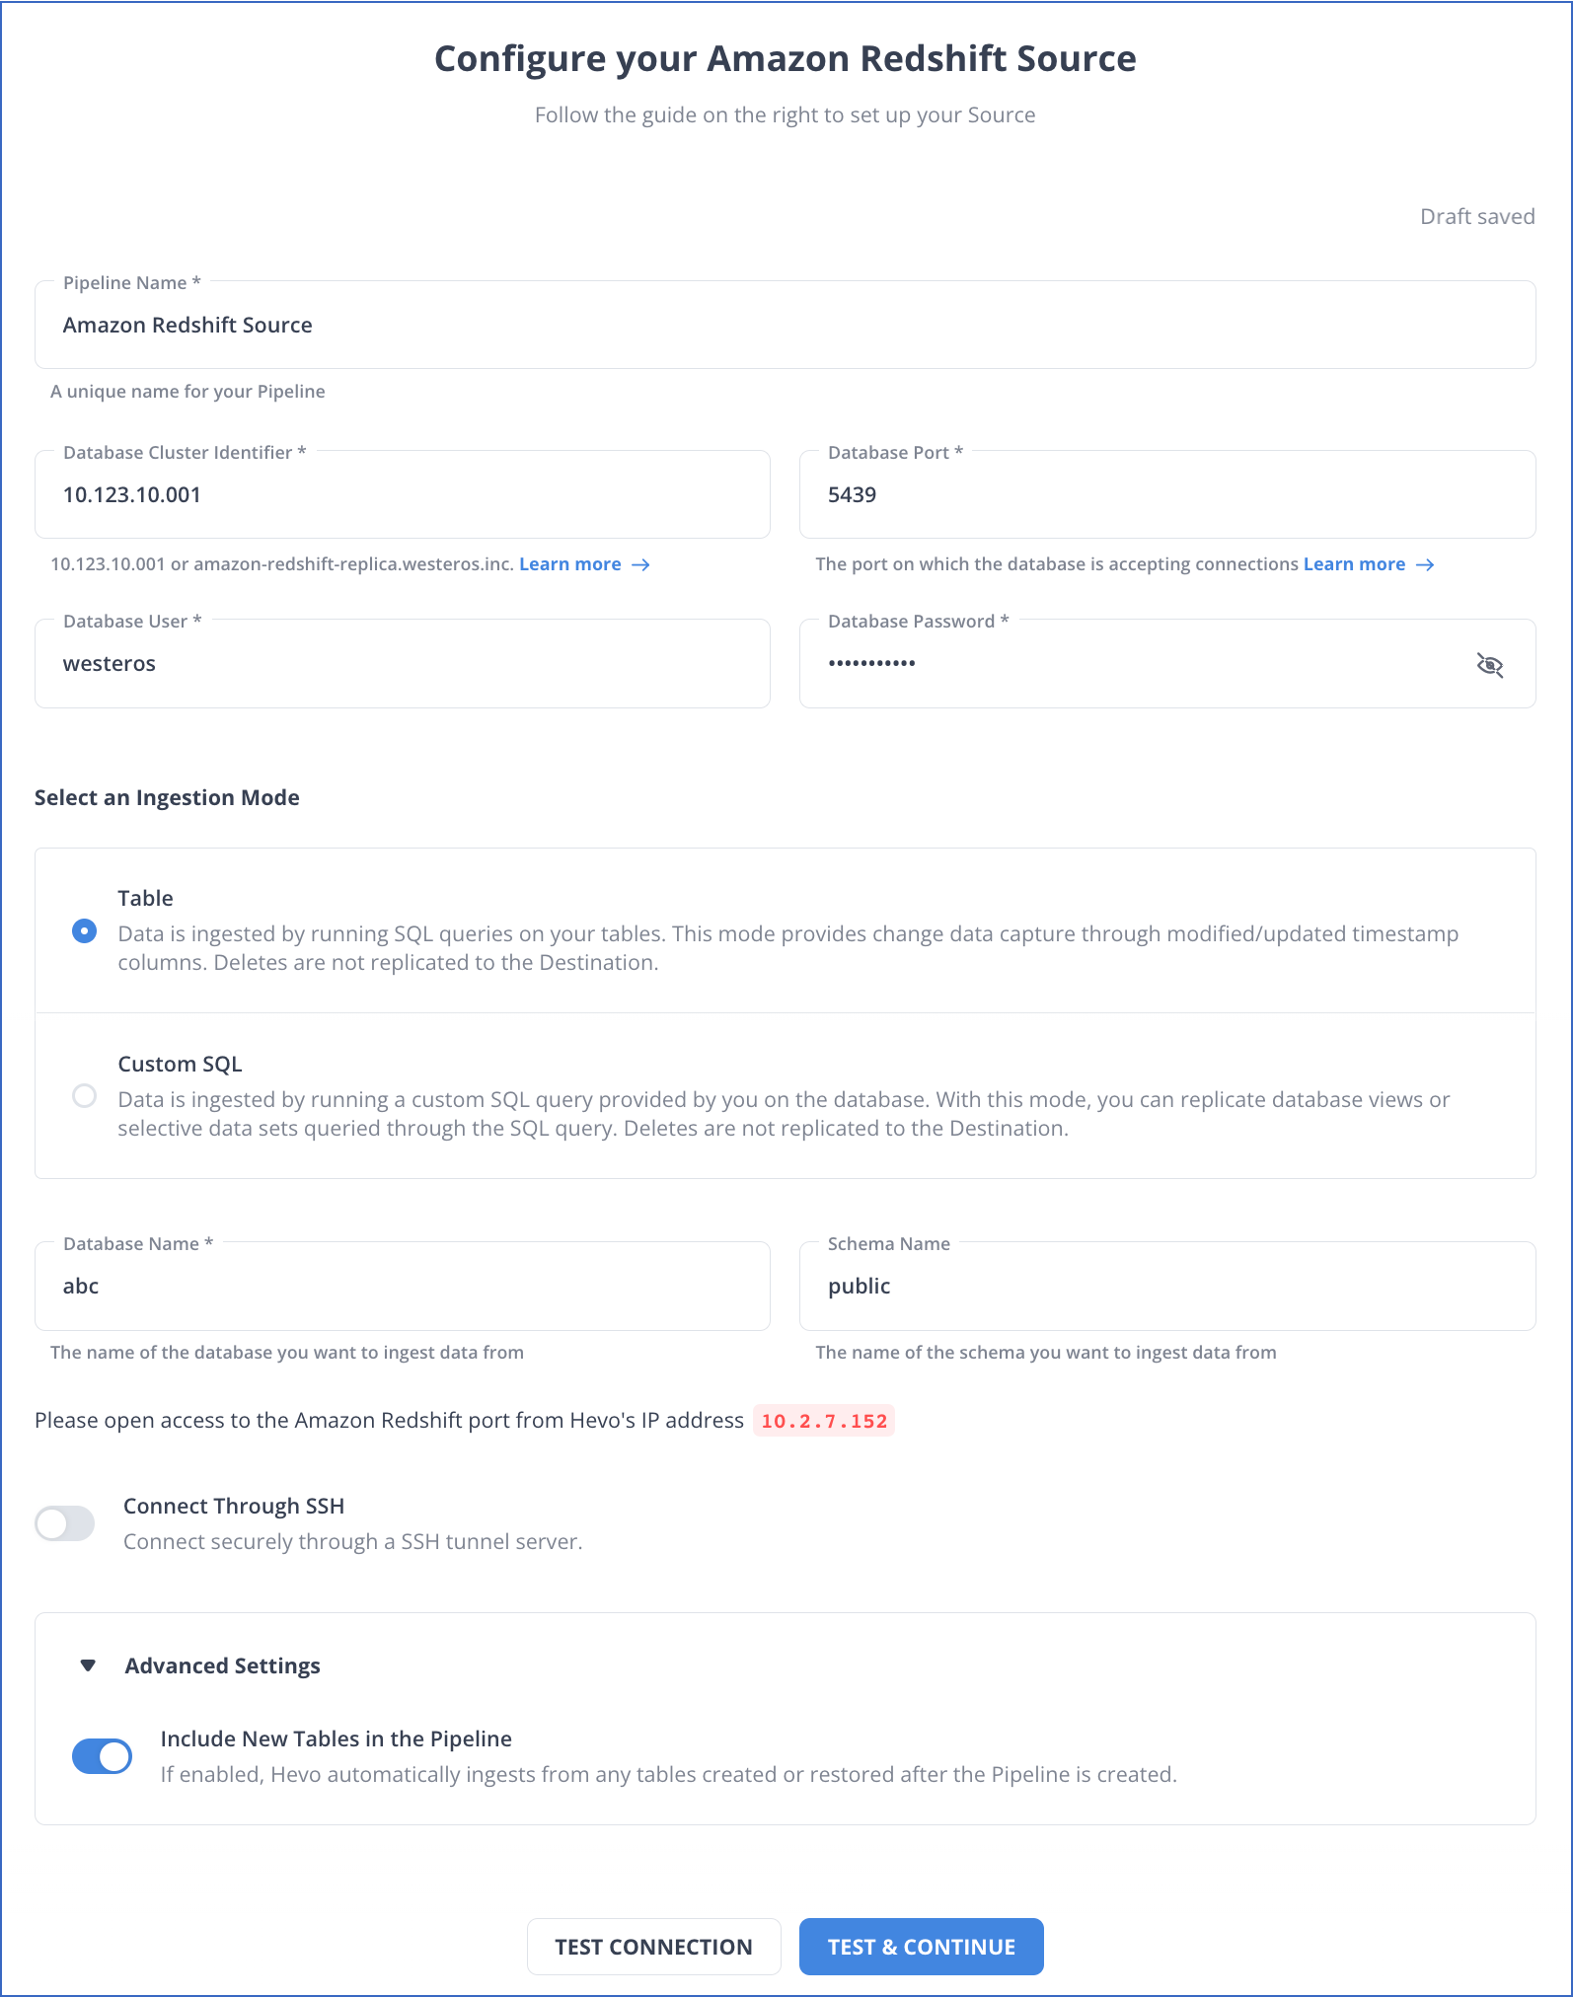Click the Configure your Amazon Redshift Source title

pyautogui.click(x=786, y=59)
